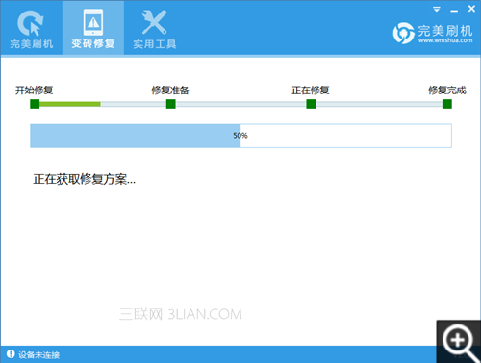Click the 设备未连接 status text
481x363 pixels.
pyautogui.click(x=38, y=355)
